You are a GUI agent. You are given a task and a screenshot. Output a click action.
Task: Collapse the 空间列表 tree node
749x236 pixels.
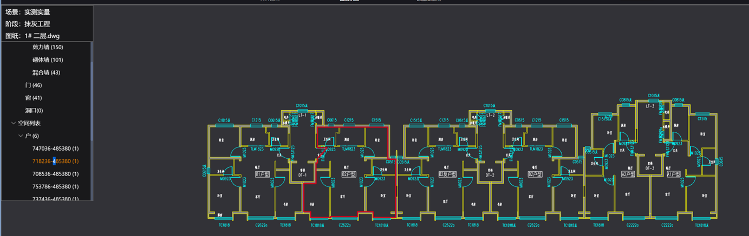[x=14, y=123]
